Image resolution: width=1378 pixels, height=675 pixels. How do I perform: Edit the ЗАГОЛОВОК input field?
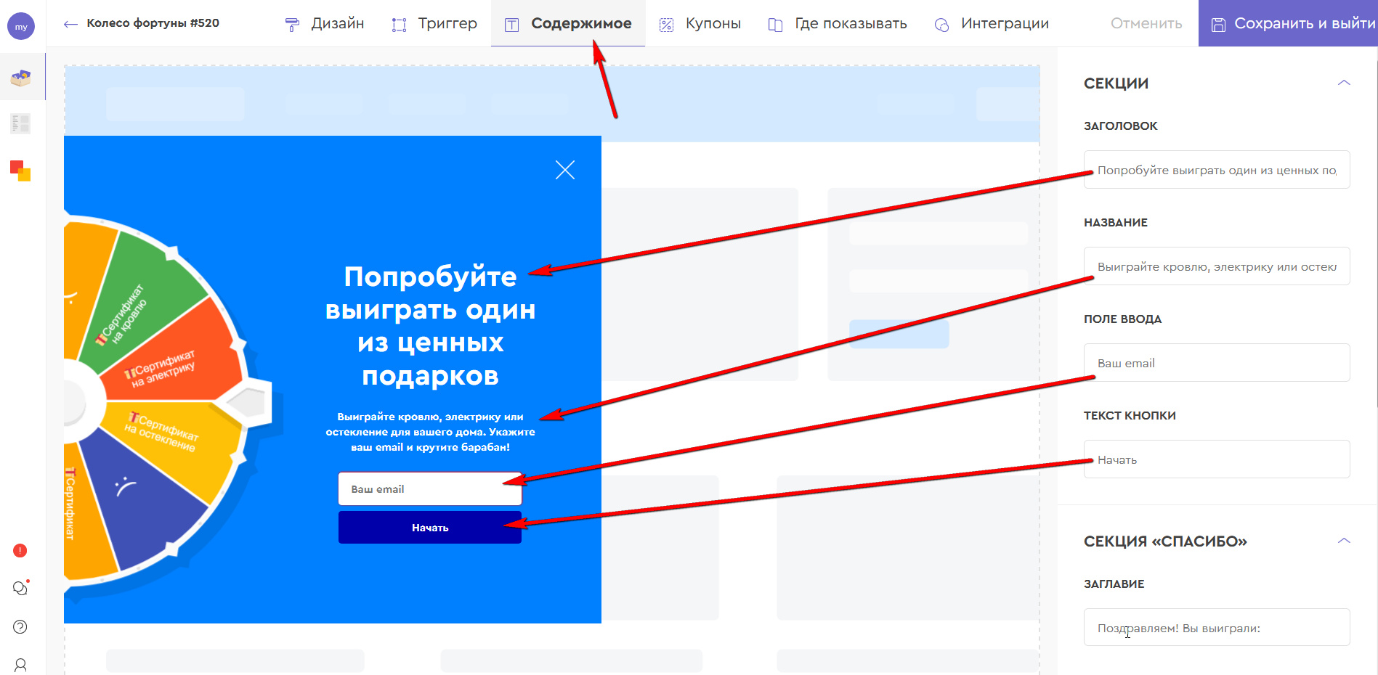(x=1217, y=170)
